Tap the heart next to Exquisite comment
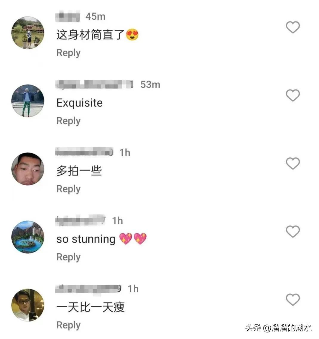 point(293,95)
